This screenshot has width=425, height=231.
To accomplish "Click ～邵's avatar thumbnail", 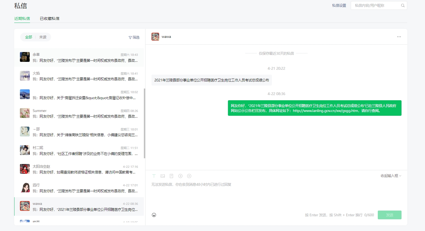I will tap(25, 132).
